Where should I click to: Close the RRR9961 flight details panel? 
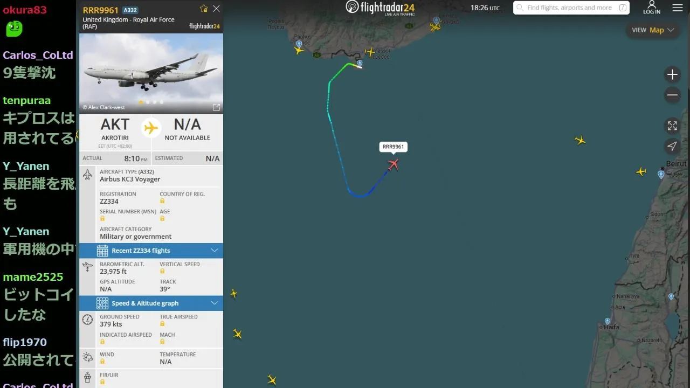[216, 9]
